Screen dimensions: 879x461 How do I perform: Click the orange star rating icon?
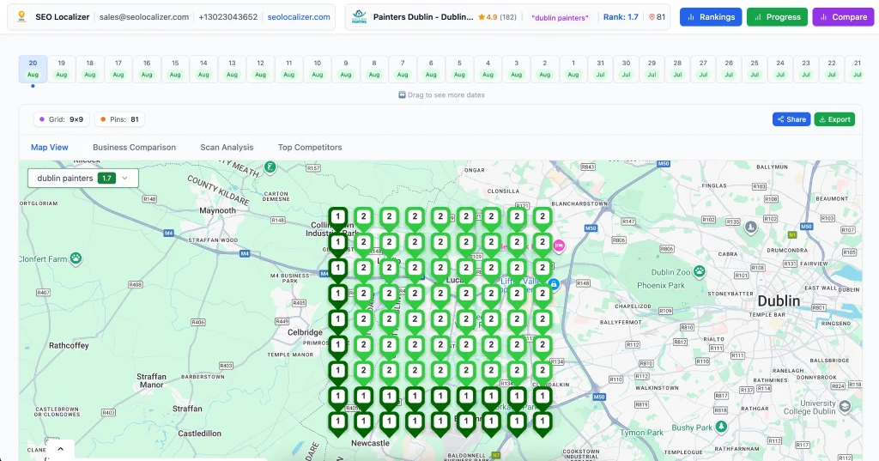[x=482, y=17]
